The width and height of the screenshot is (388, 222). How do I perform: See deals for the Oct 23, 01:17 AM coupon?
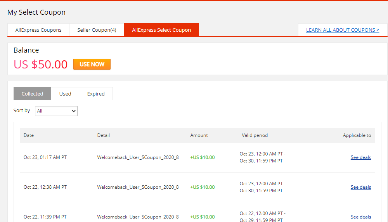click(361, 157)
